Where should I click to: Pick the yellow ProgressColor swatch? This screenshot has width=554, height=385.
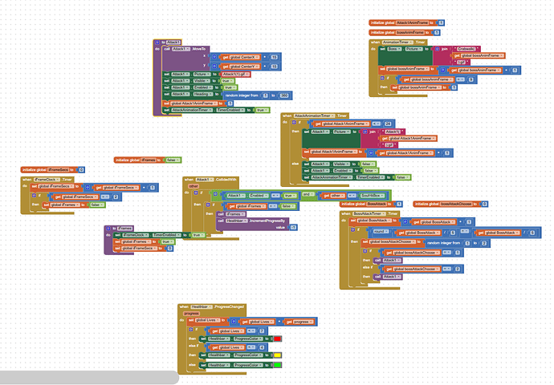[x=277, y=355]
